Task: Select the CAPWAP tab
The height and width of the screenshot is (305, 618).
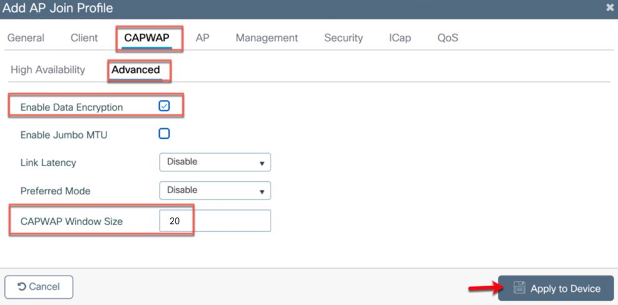Action: (x=147, y=38)
